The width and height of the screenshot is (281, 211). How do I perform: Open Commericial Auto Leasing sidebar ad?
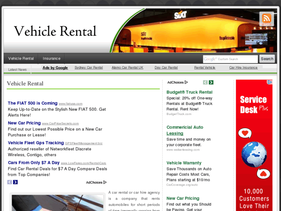click(185, 130)
